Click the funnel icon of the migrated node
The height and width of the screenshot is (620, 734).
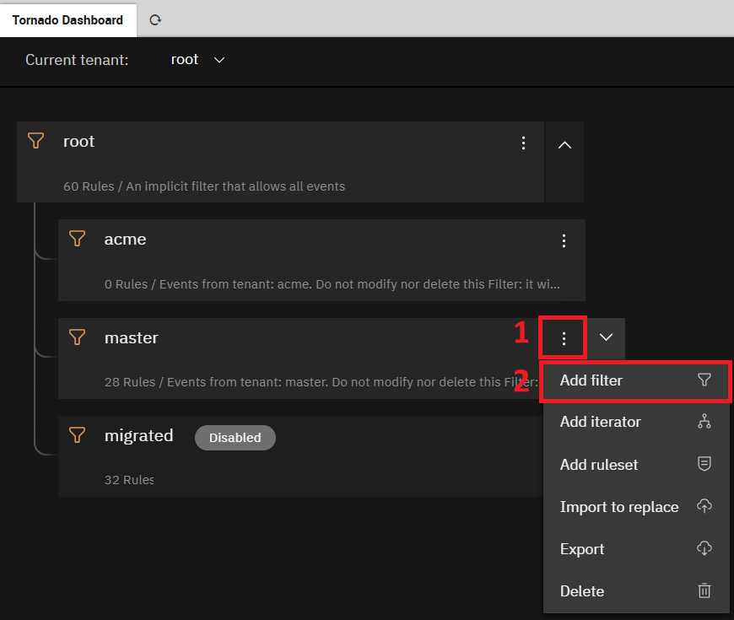coord(78,435)
